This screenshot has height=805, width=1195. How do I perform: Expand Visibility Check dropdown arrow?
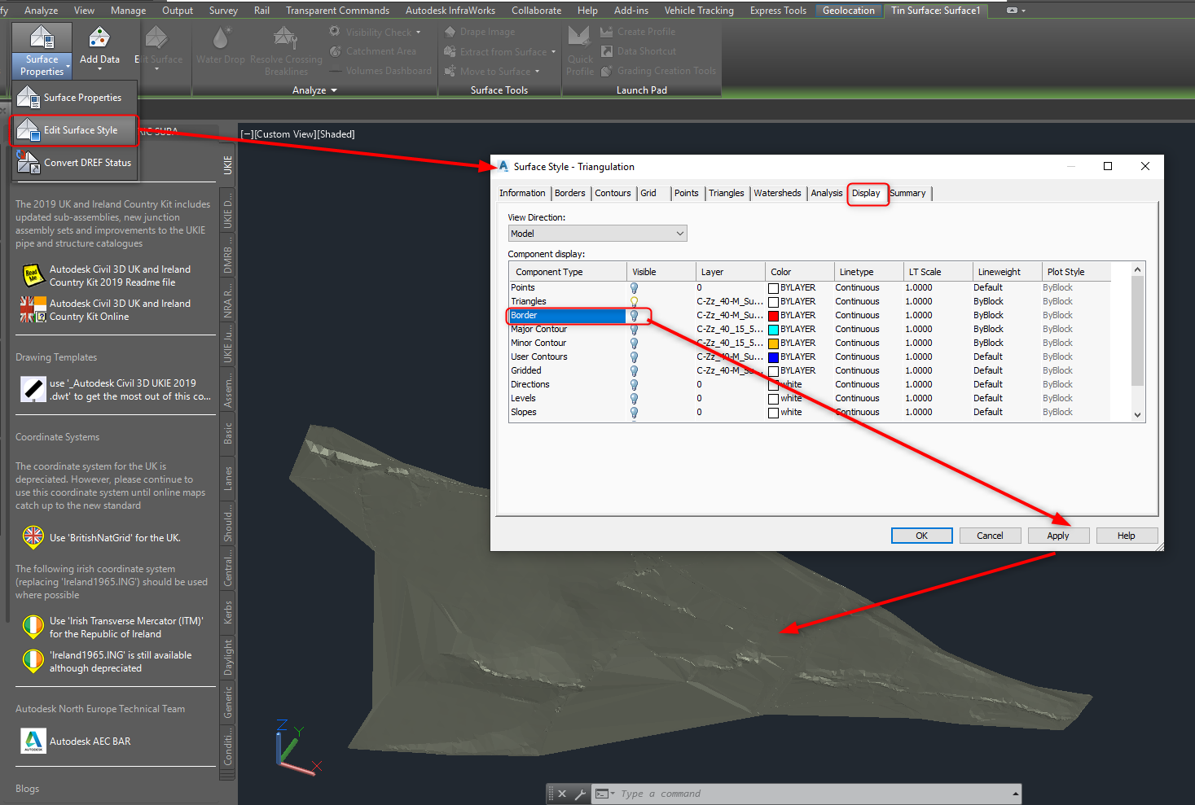tap(419, 33)
